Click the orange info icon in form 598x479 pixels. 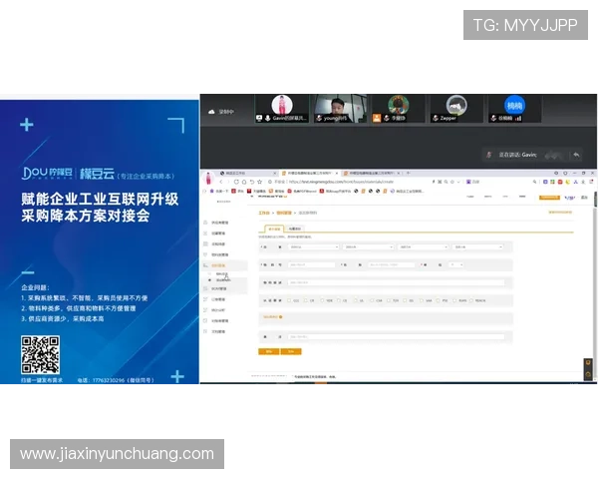[x=281, y=317]
